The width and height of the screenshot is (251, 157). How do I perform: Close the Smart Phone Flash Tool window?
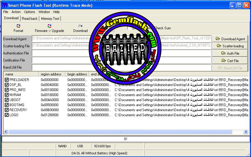pos(247,5)
